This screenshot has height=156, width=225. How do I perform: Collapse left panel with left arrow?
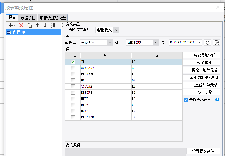(x=63, y=23)
